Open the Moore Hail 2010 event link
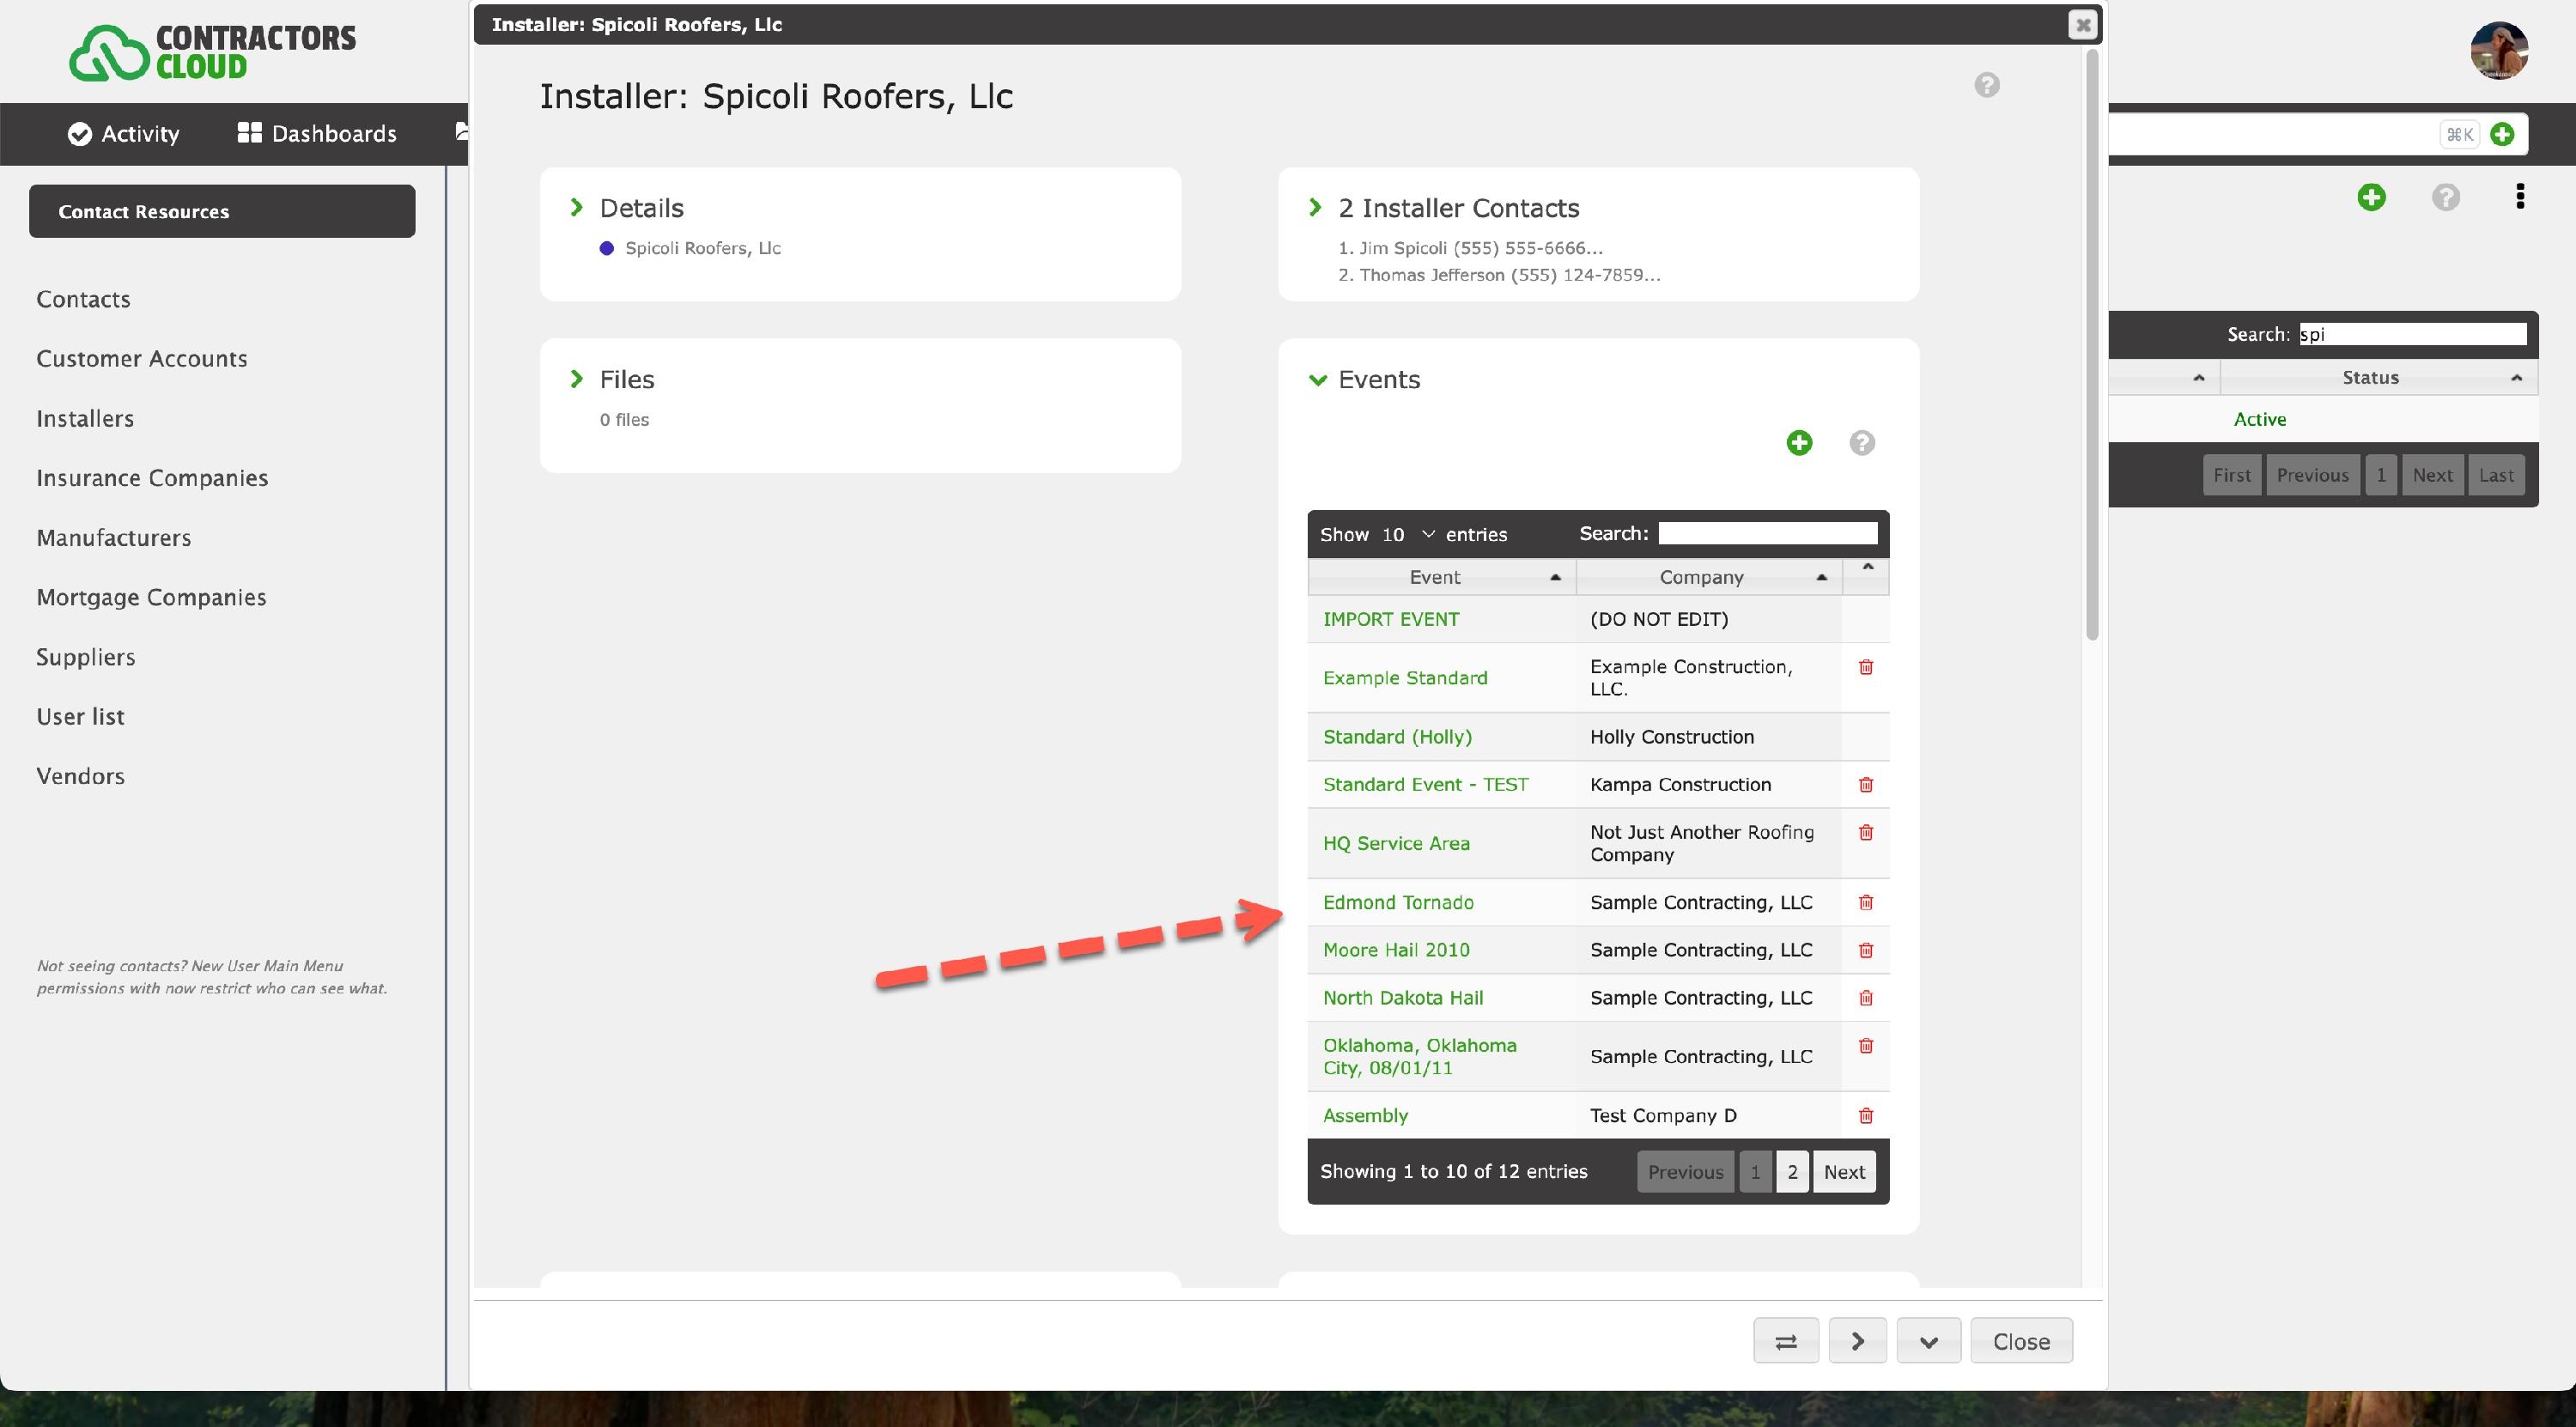Screen dimensions: 2576x1427 pyautogui.click(x=1396, y=950)
